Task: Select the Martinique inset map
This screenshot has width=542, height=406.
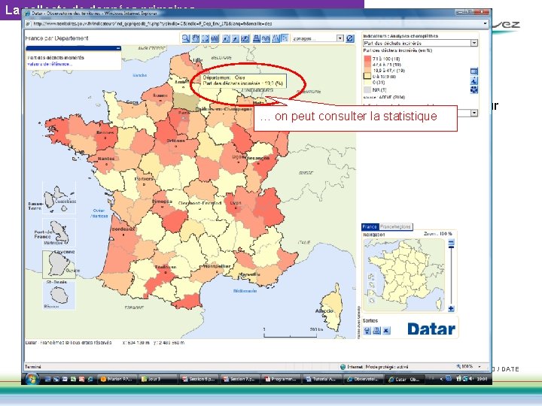Action: (x=59, y=232)
